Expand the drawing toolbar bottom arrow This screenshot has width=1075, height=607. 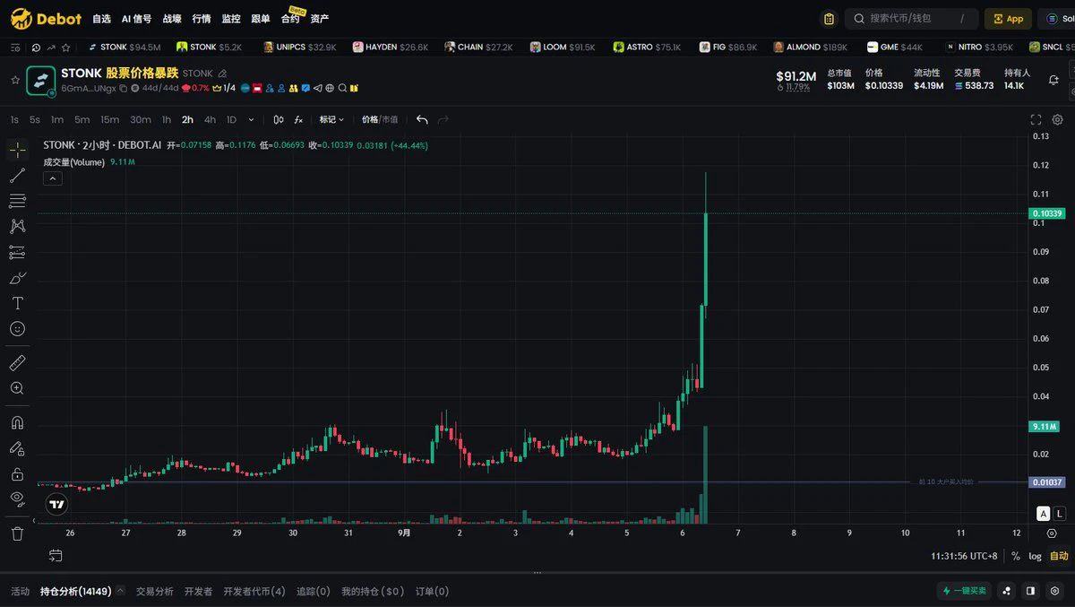click(34, 520)
